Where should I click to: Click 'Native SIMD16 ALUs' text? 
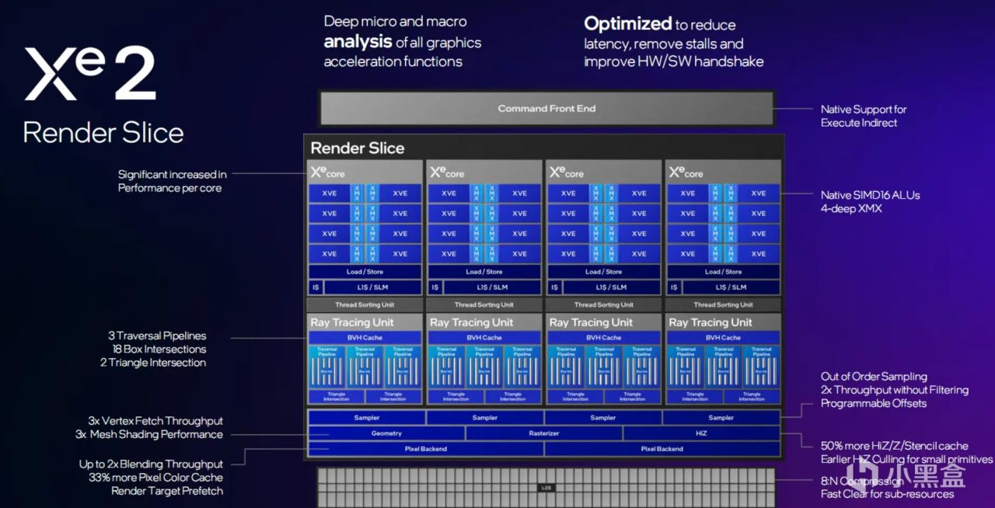(870, 195)
